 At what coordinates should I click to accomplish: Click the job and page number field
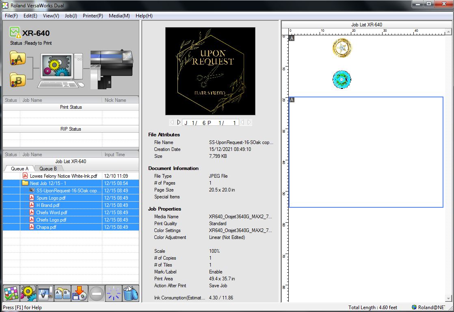(210, 123)
